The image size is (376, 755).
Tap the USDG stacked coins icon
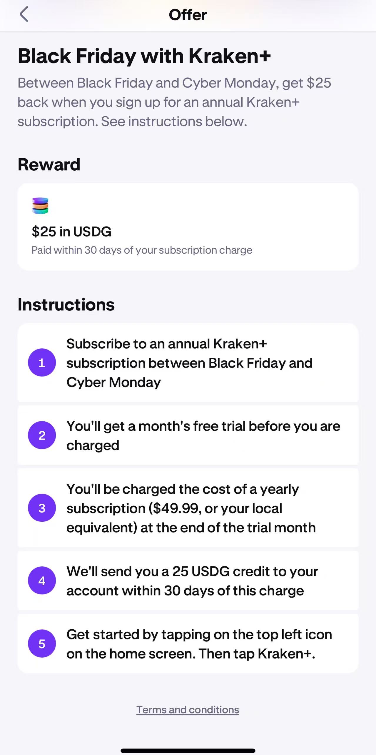40,205
